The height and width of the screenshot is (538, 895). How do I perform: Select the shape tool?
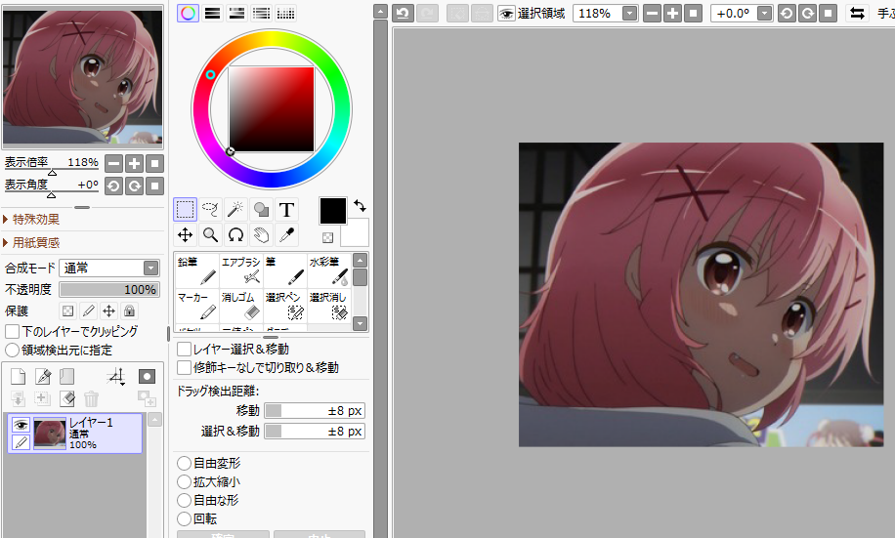(262, 209)
